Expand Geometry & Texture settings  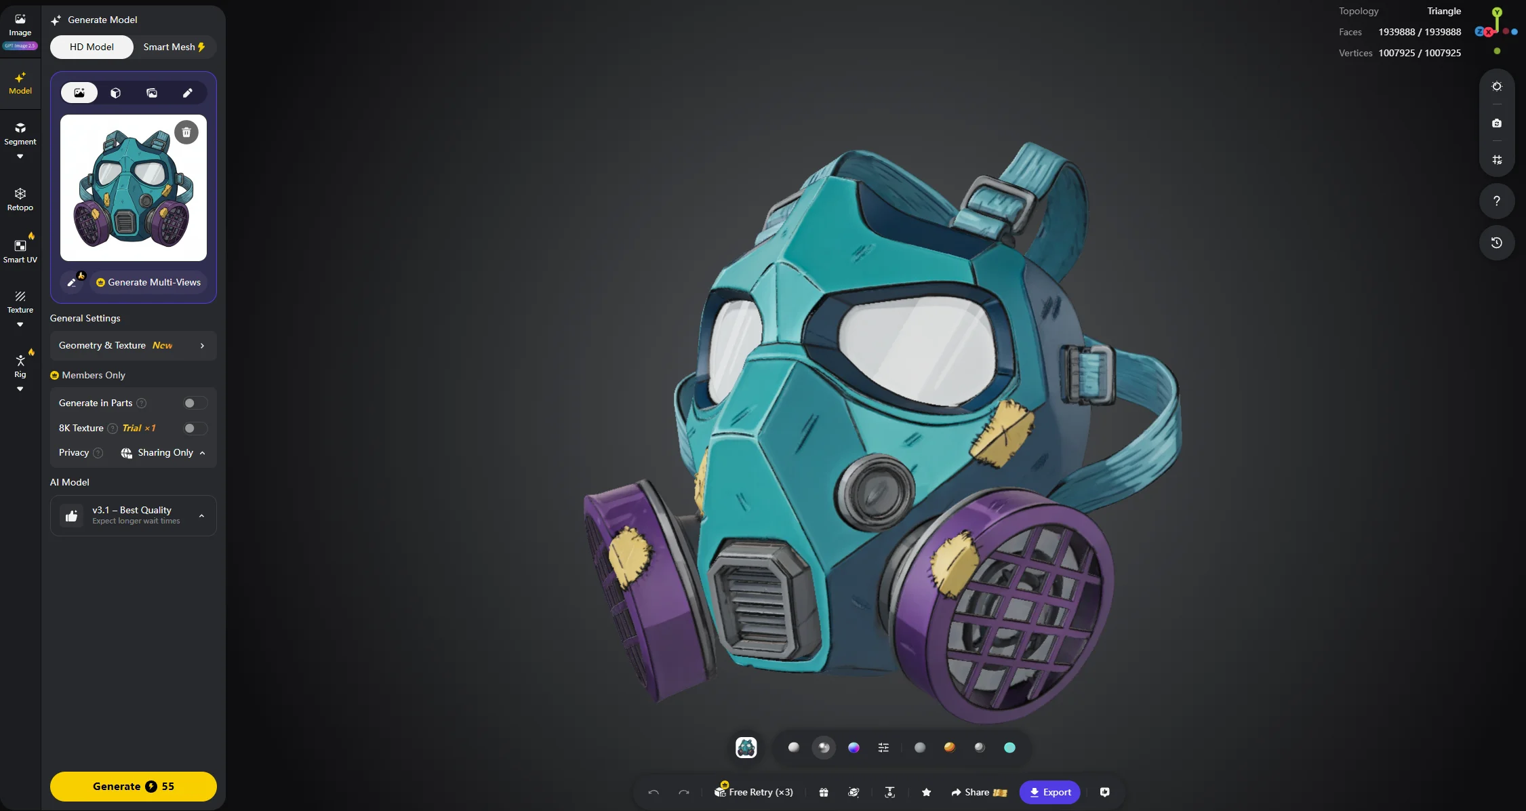134,346
